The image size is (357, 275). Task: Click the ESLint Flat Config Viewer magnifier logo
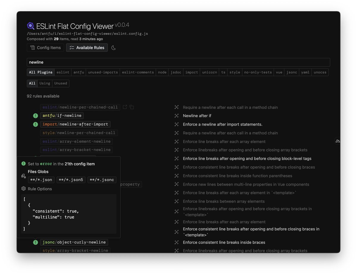(x=31, y=26)
